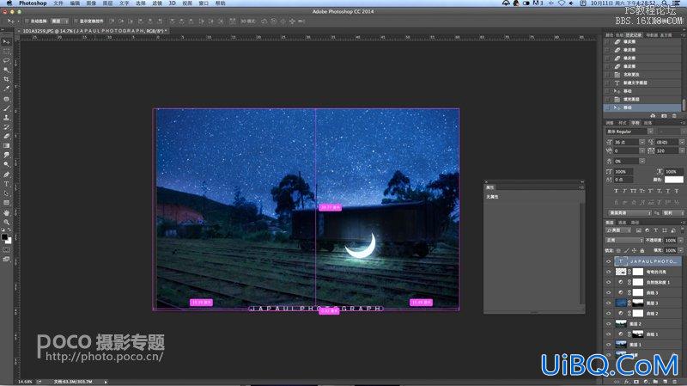
Task: Toggle lock all icon in Layers panel
Action: pos(641,250)
